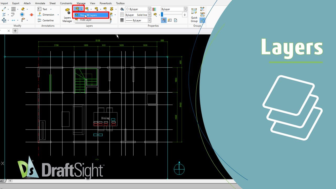The height and width of the screenshot is (189, 336).
Task: Open the Export ribbon tab
Action: point(16,3)
